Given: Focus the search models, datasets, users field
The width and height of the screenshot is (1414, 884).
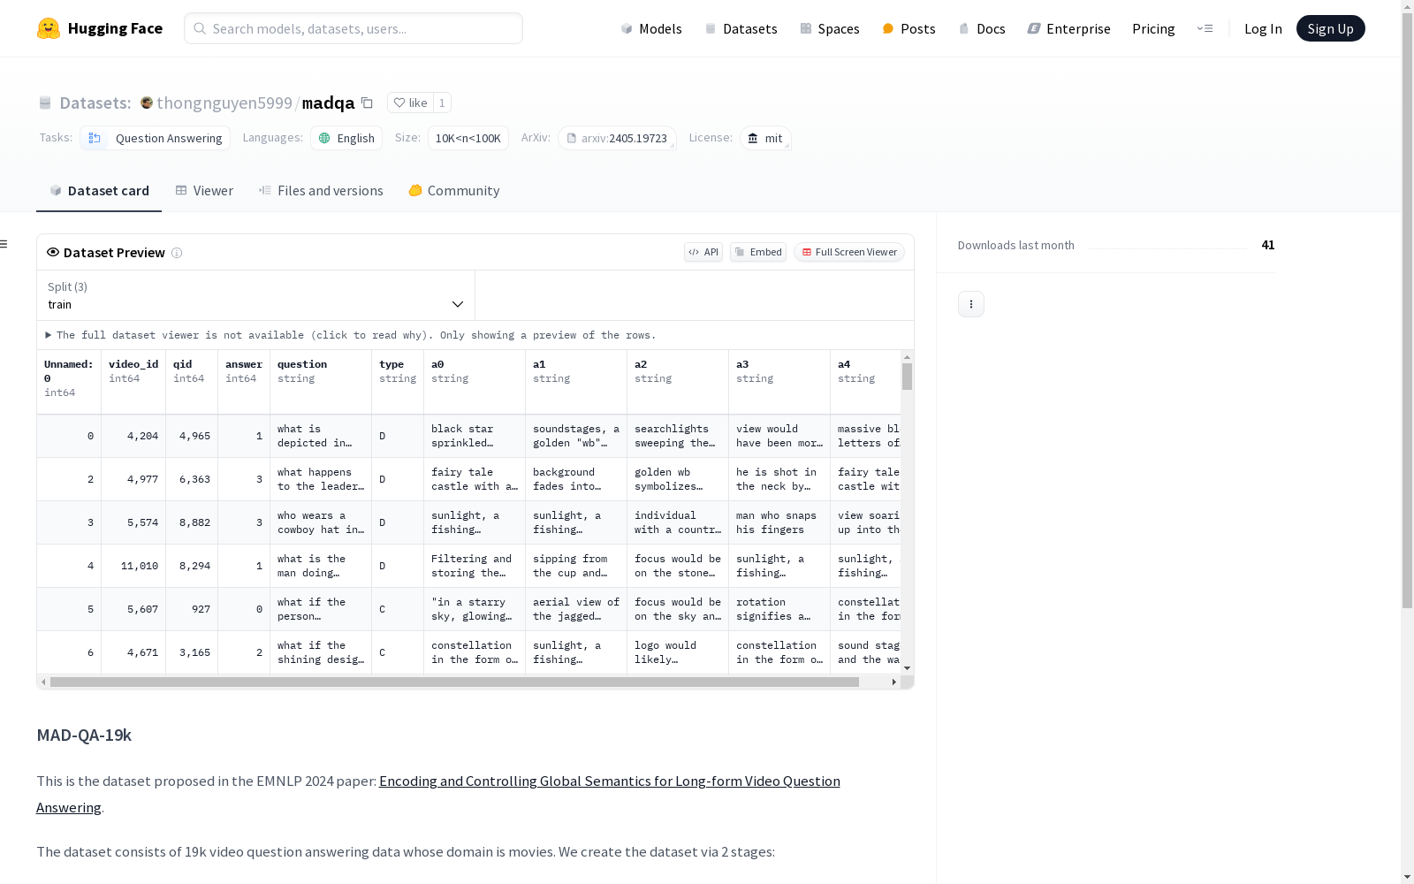Looking at the screenshot, I should 353,28.
